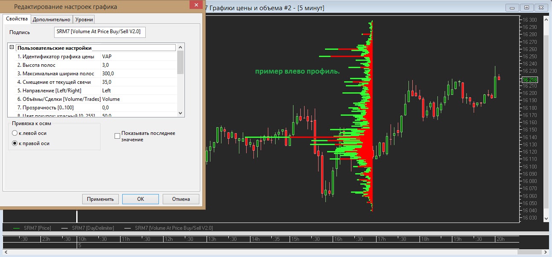Minimize the price and volume chart window
The height and width of the screenshot is (257, 552).
[x=512, y=7]
